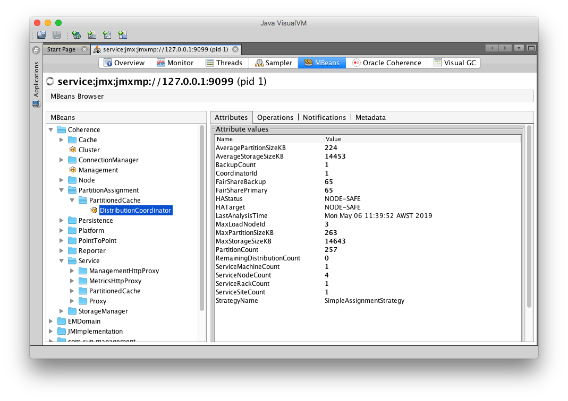Click the maximize window icon at the tab bar's right

tap(531, 48)
